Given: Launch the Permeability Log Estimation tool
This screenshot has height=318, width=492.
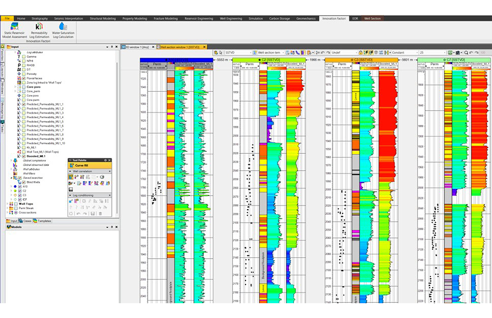Looking at the screenshot, I should tap(39, 30).
